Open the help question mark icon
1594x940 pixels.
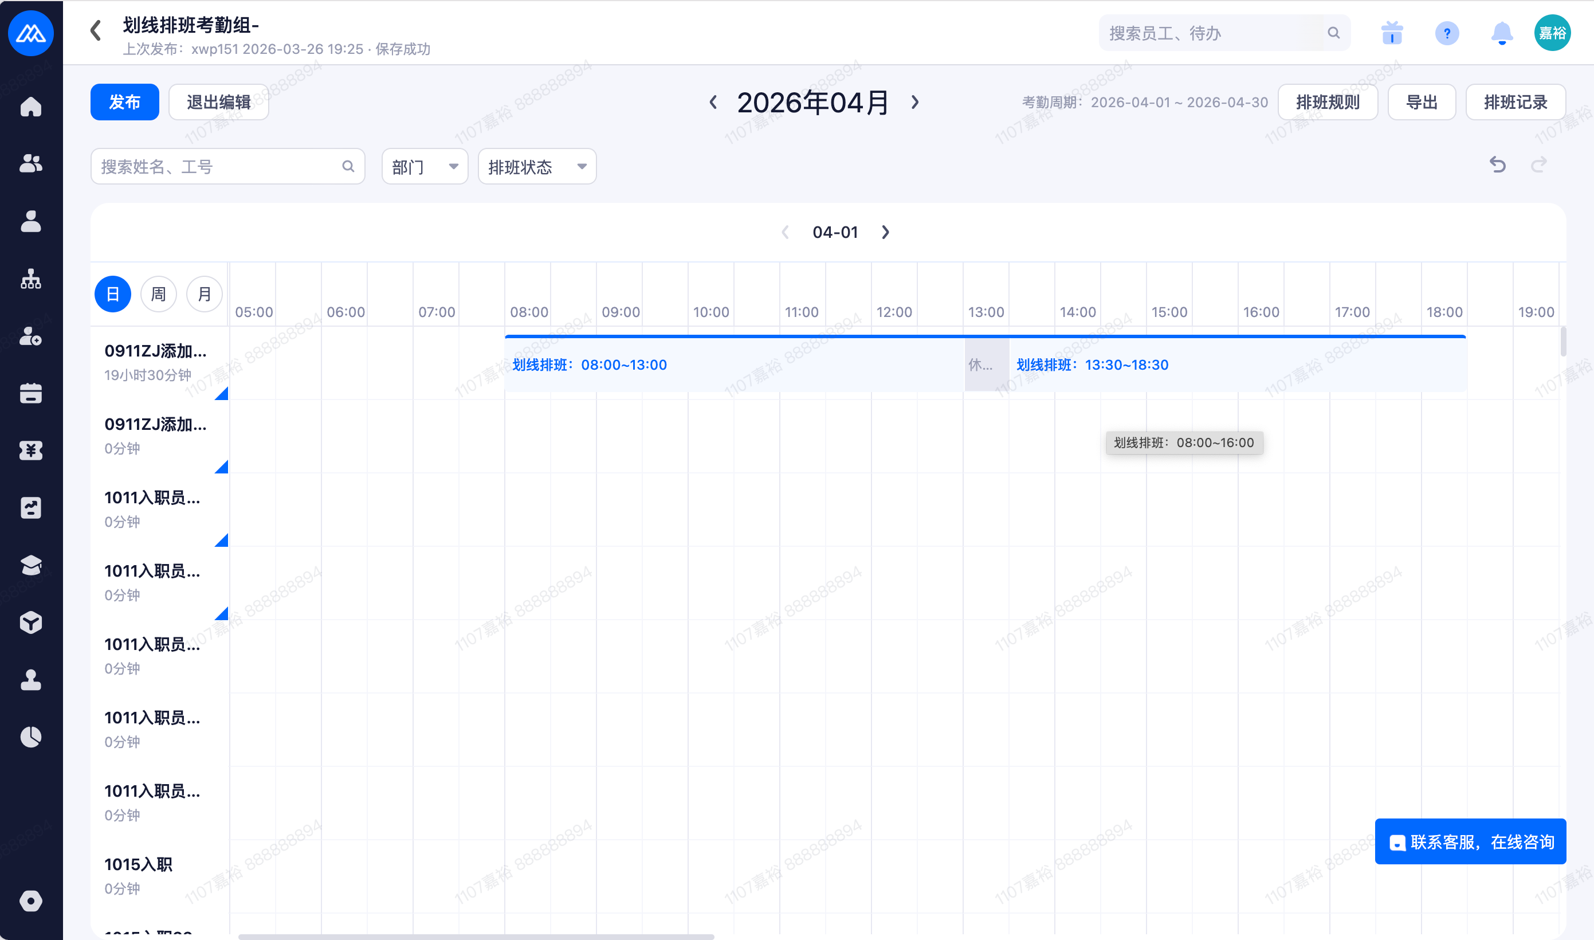click(1447, 33)
